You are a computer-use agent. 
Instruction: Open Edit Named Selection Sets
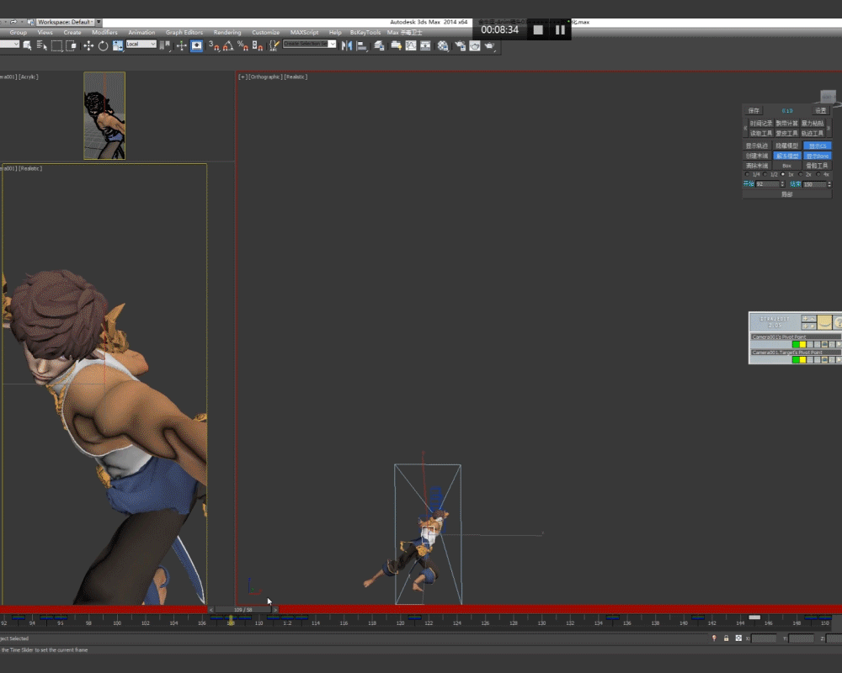pos(274,45)
